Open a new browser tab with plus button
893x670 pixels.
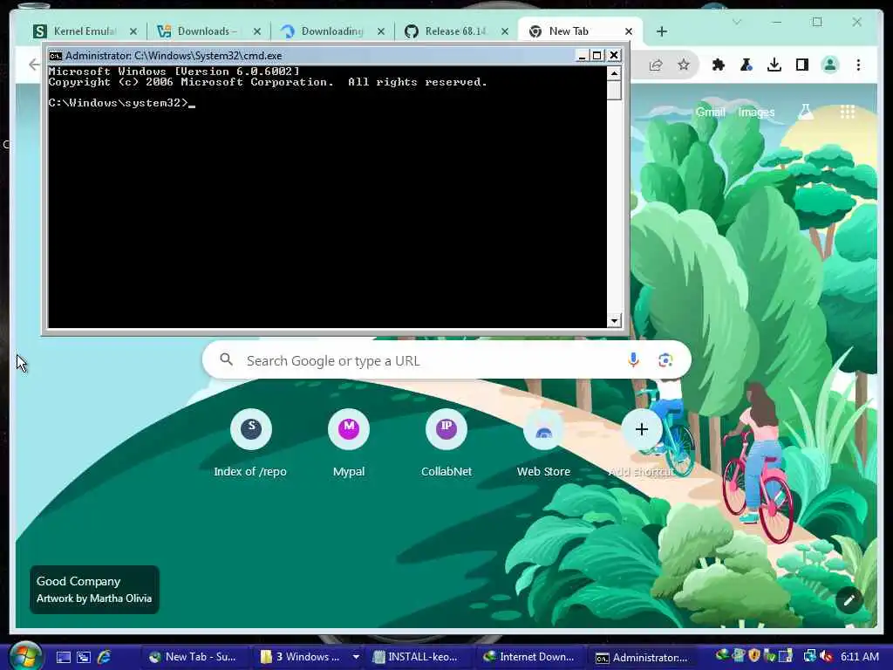tap(661, 32)
